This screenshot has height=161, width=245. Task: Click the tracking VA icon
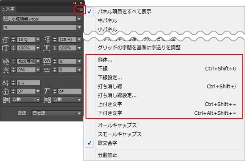(x=47, y=61)
